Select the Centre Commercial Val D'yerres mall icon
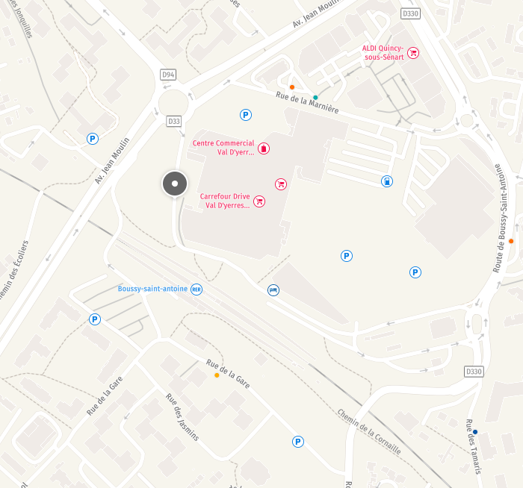Viewport: 523px width, 488px height. pos(264,148)
